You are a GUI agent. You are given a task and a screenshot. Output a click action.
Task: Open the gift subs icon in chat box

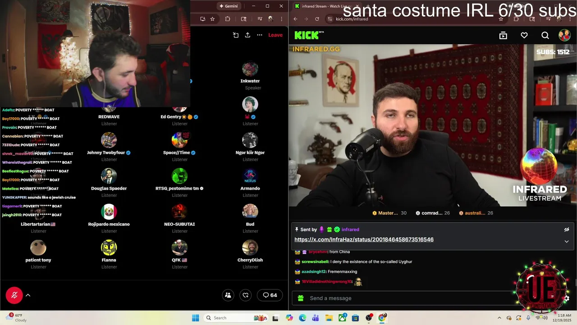(301, 298)
